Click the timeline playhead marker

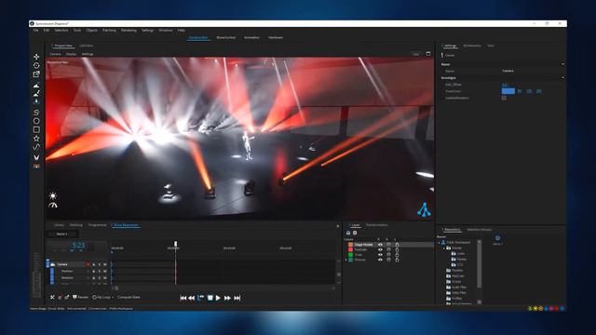175,244
